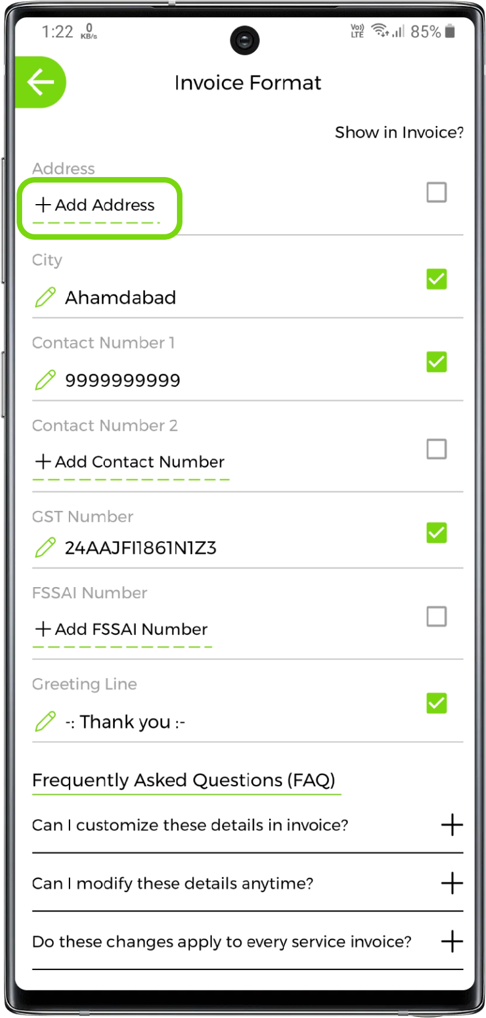Click the Add Address button
The image size is (486, 1018).
click(96, 205)
